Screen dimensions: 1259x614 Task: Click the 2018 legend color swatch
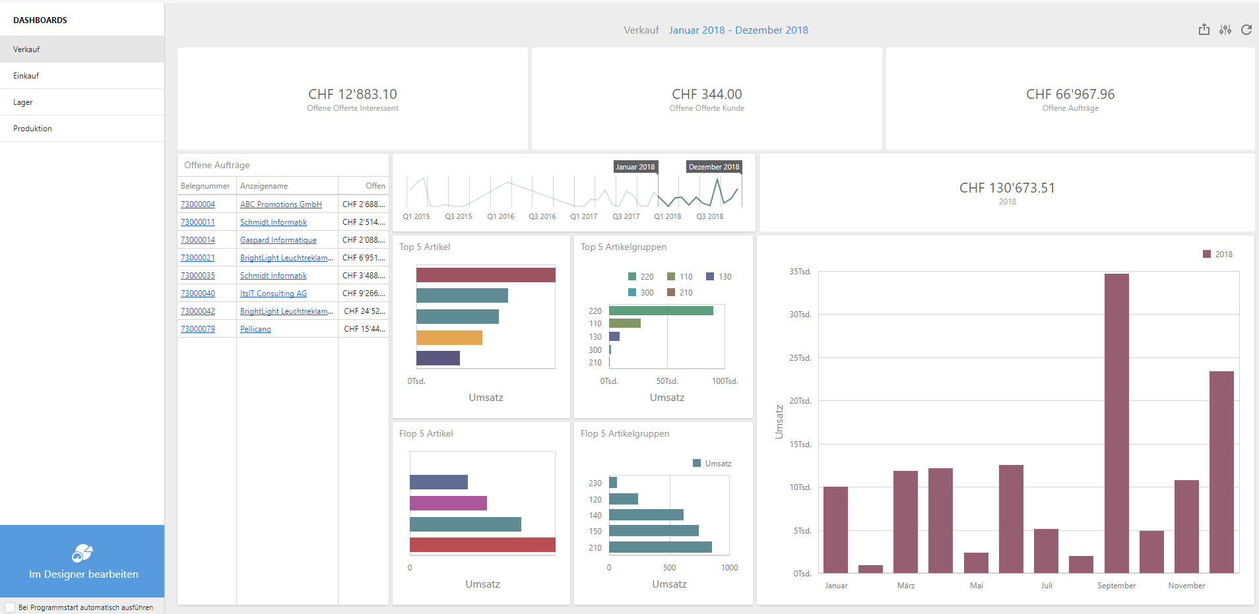pos(1207,254)
